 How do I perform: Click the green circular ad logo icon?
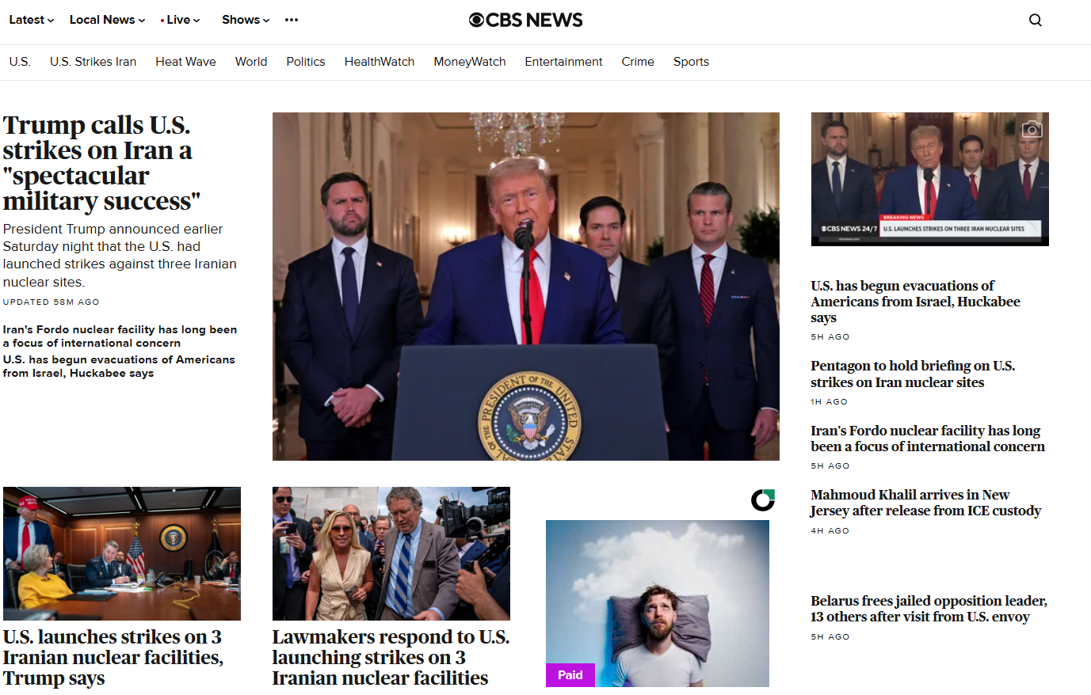pyautogui.click(x=762, y=499)
